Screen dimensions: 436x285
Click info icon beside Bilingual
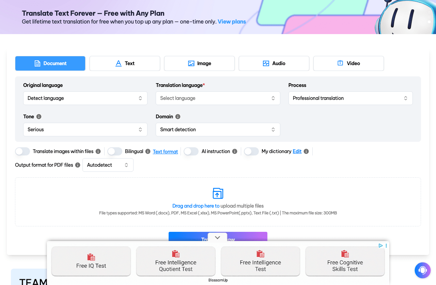[x=148, y=151]
